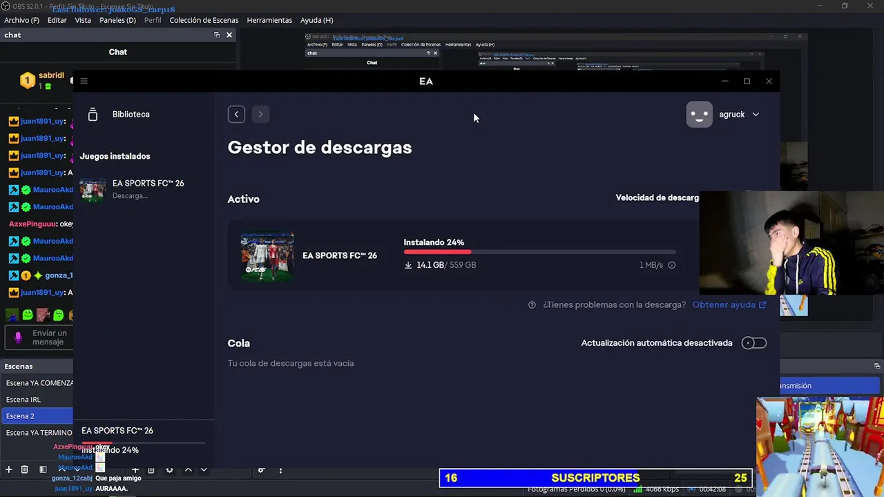Click the agruck profile avatar
The image size is (884, 497).
(699, 115)
